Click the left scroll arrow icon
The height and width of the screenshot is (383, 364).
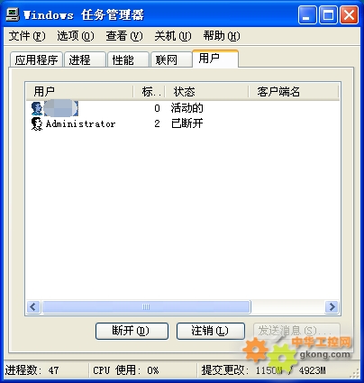(33, 307)
